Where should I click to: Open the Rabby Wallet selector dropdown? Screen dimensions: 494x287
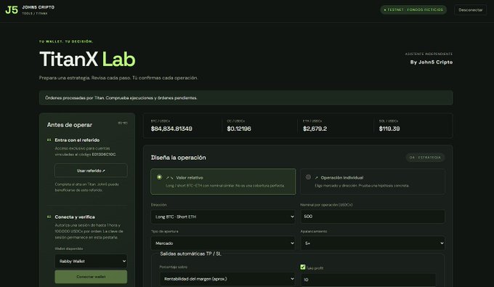(91, 261)
